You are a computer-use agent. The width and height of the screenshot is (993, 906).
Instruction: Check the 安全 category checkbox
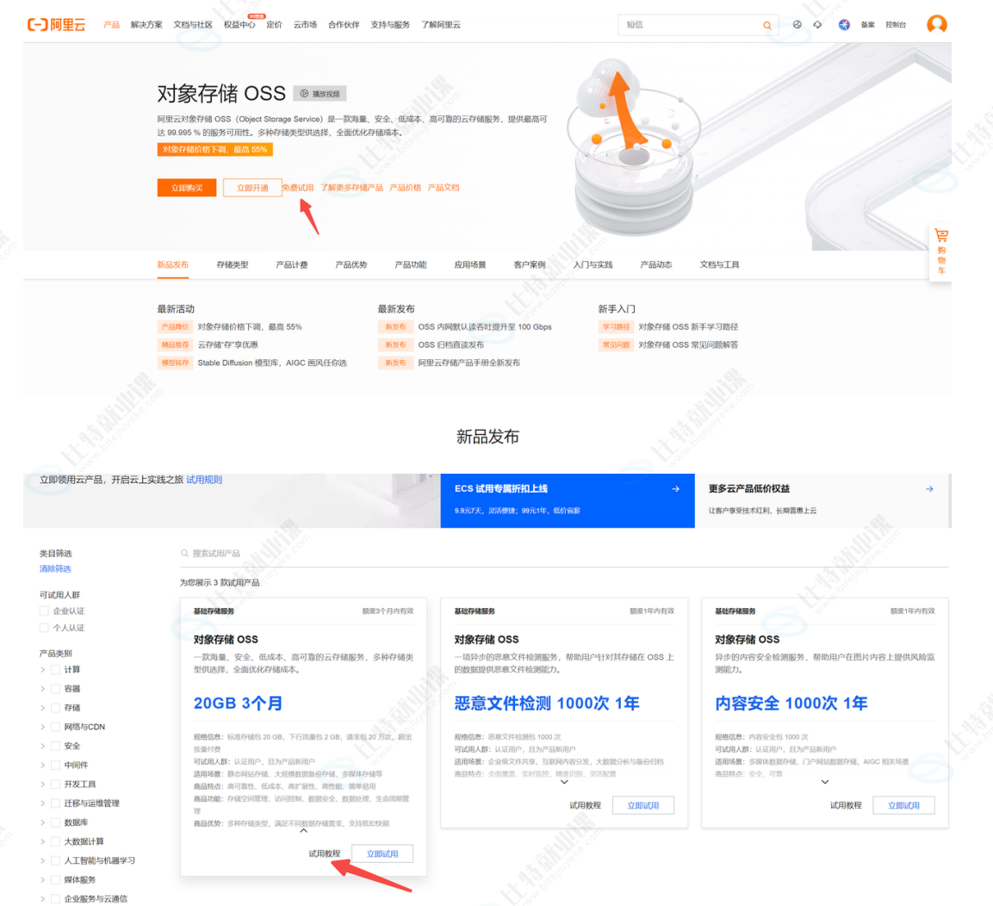click(56, 746)
